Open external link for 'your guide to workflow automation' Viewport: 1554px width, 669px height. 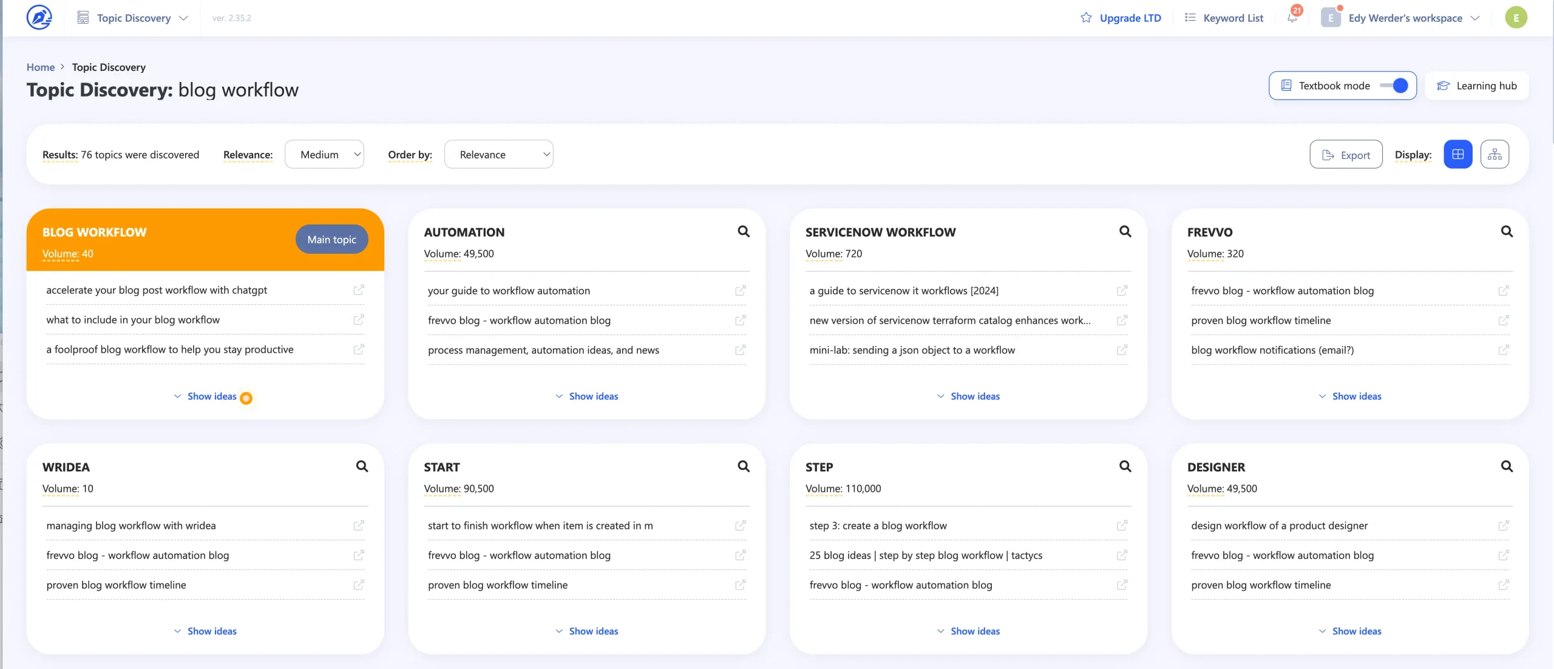coord(740,290)
